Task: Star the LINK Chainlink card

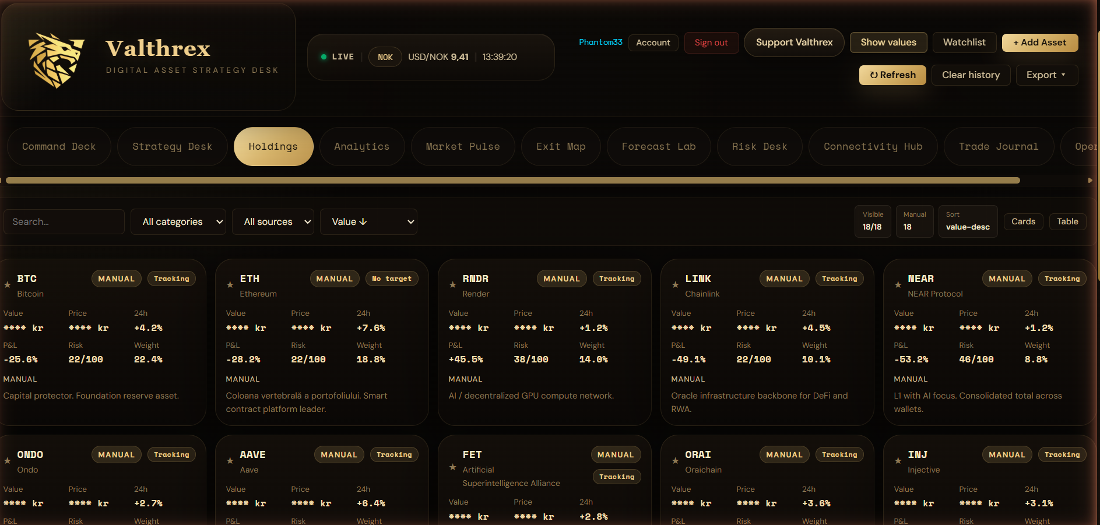Action: tap(676, 285)
